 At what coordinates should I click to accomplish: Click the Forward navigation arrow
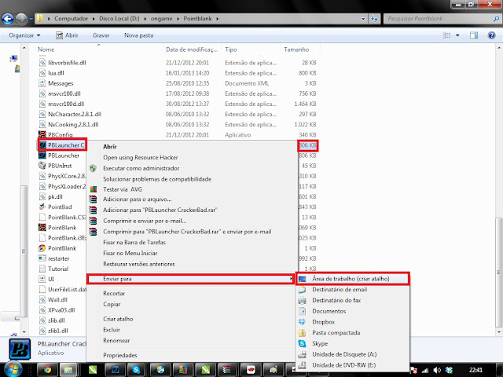(21, 19)
